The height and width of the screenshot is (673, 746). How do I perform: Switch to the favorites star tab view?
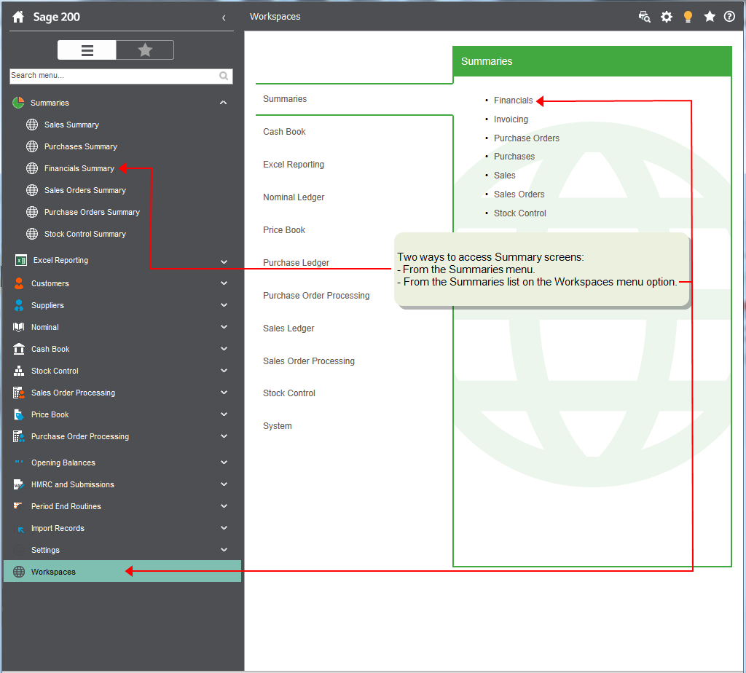pyautogui.click(x=145, y=50)
